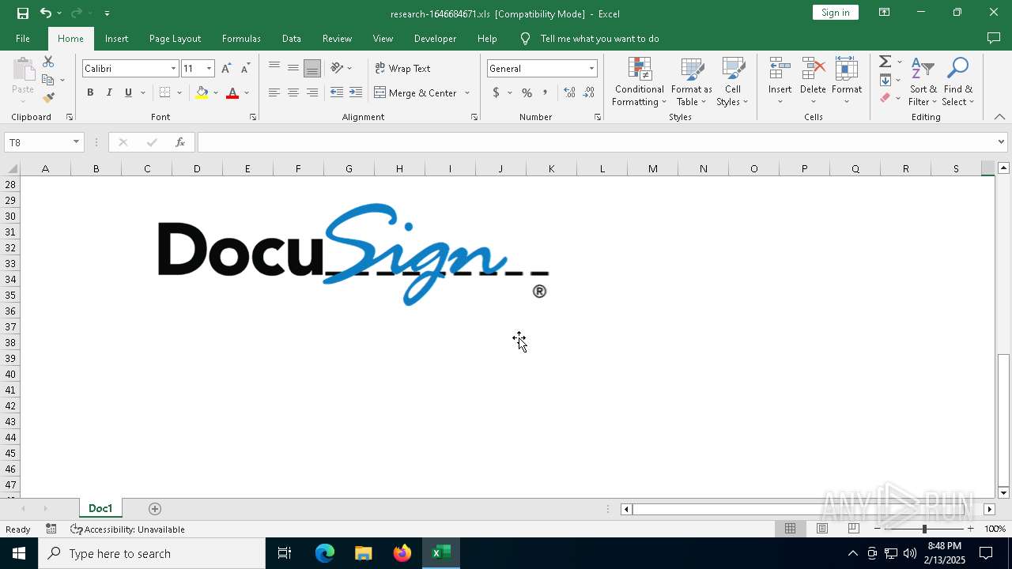Toggle macro recording in the status bar
The height and width of the screenshot is (569, 1012).
click(51, 529)
